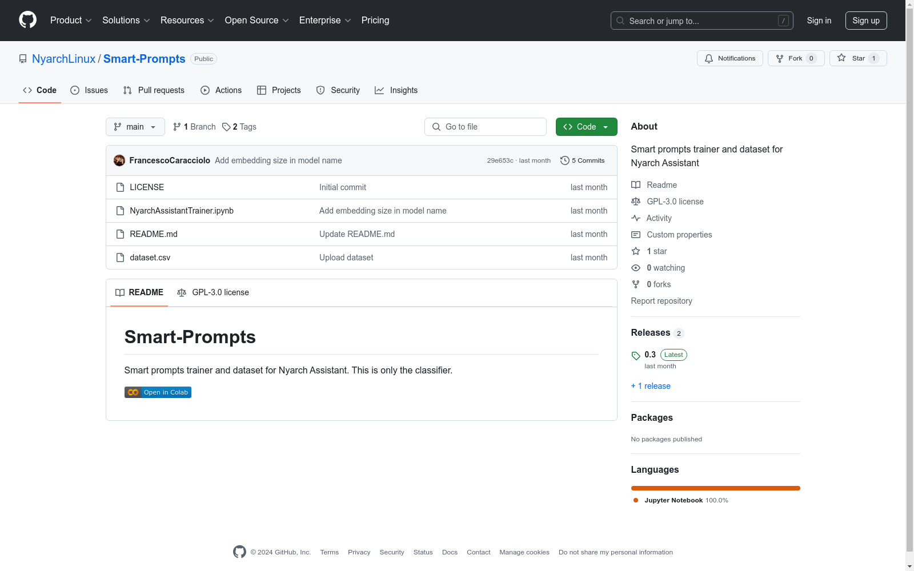Viewport: 914px width, 571px height.
Task: Click the bell icon in Notifications button
Action: (x=709, y=58)
